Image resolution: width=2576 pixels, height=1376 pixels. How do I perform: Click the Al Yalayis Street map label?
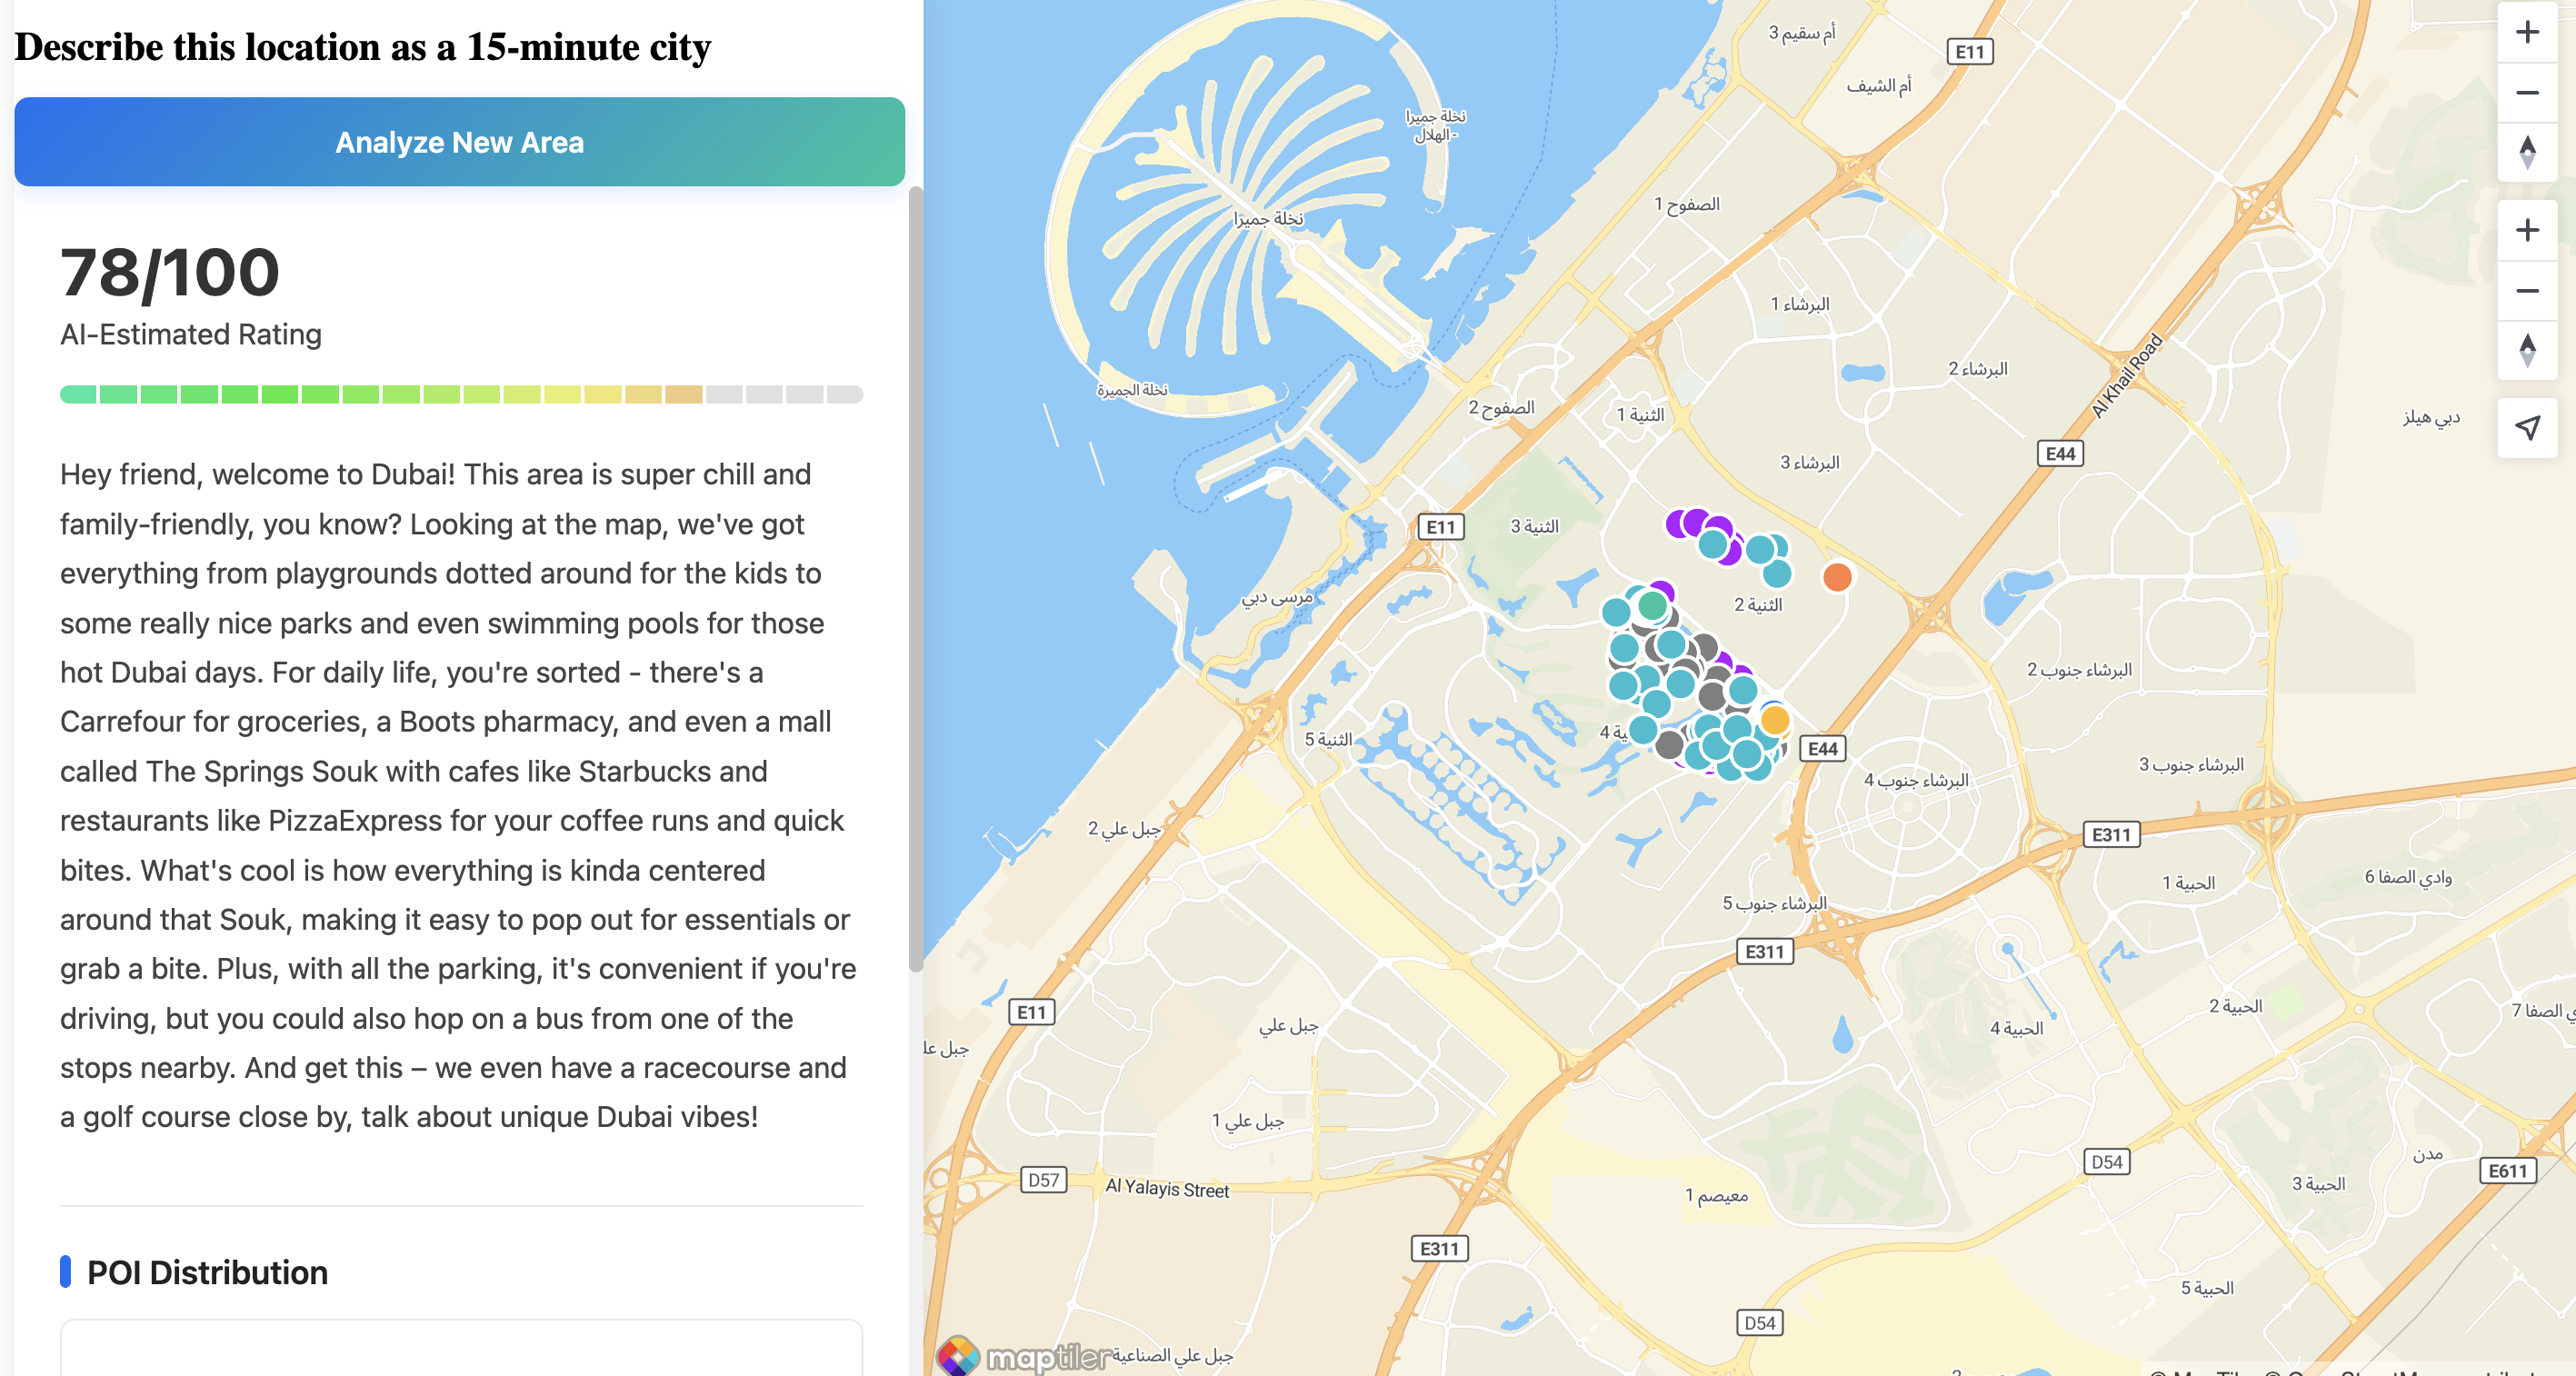click(x=1166, y=1188)
